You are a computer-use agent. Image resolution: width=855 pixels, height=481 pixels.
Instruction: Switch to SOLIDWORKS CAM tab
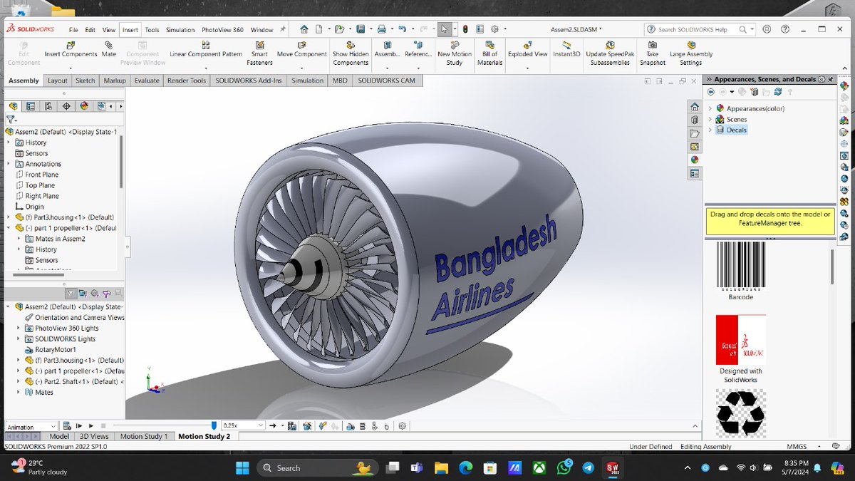click(386, 81)
